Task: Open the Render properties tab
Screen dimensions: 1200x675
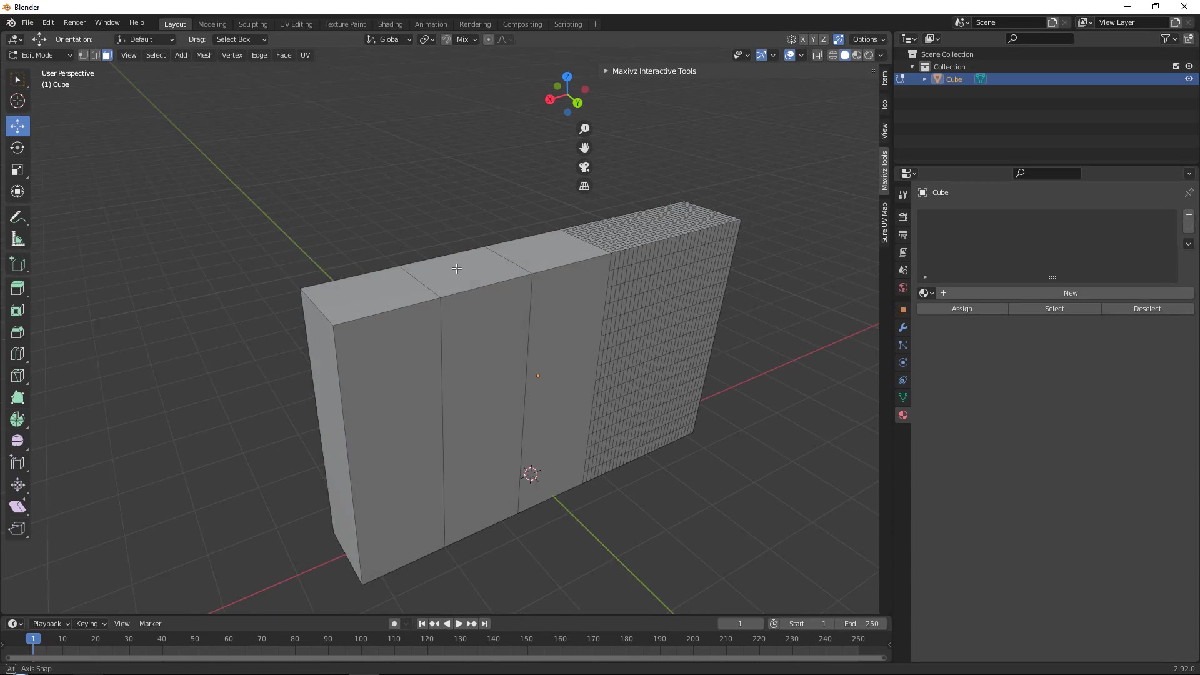Action: (902, 217)
